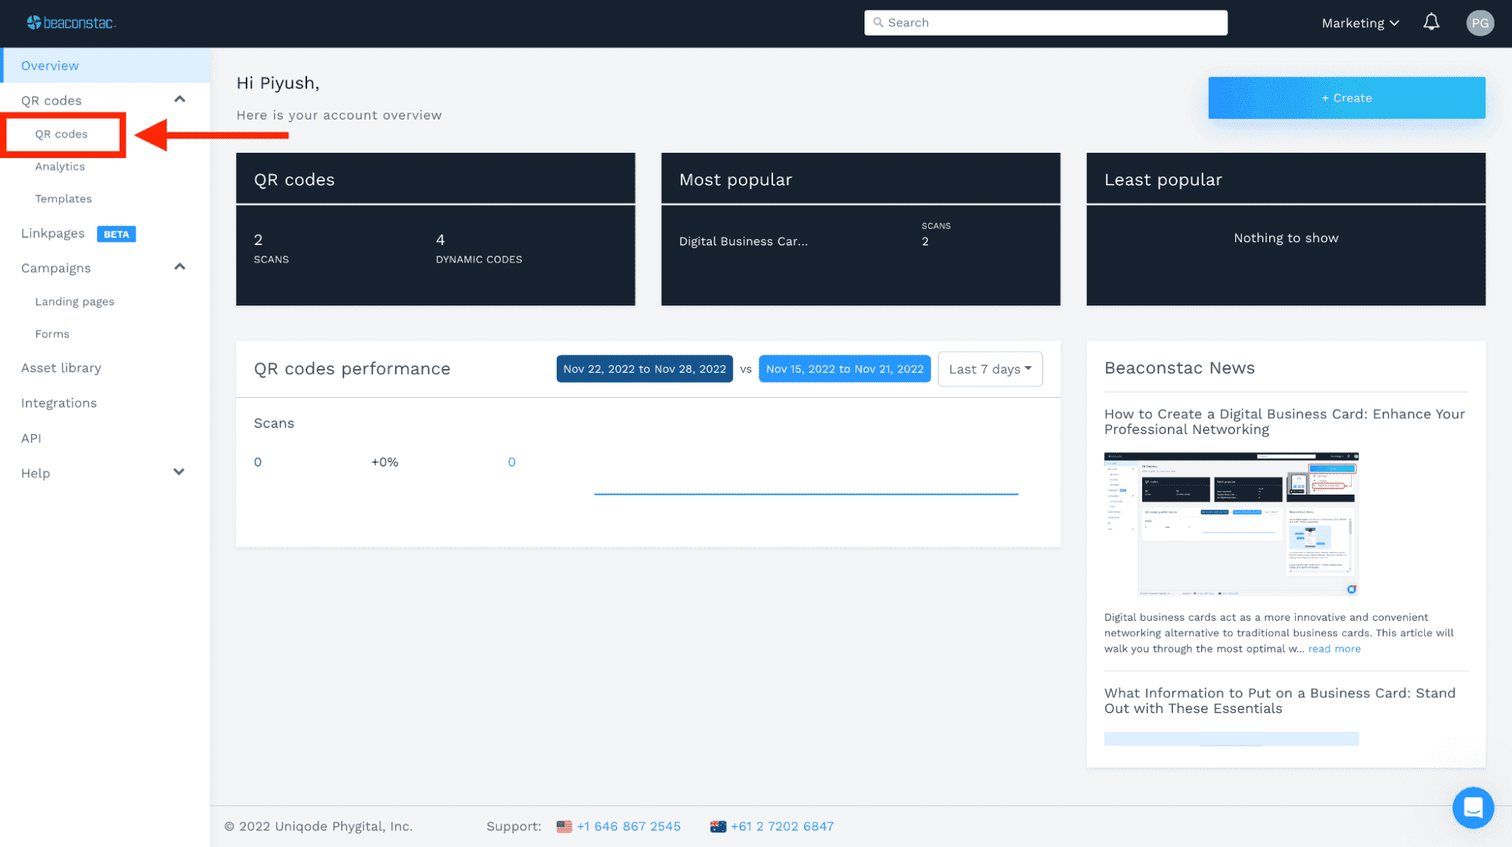The height and width of the screenshot is (847, 1512).
Task: Expand the Help sidebar section
Action: [x=179, y=472]
